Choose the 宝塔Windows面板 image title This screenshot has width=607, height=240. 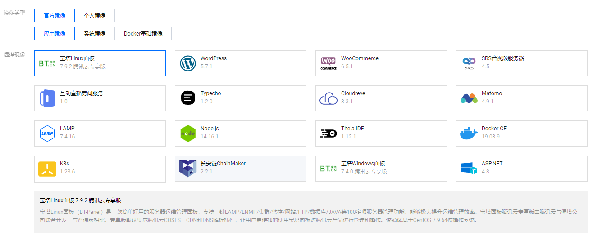coord(363,164)
